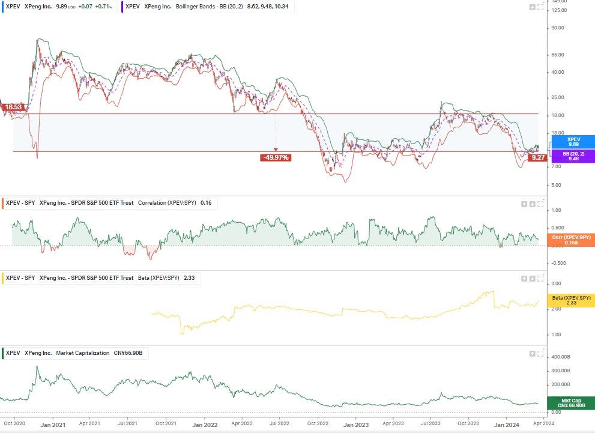Screen dimensions: 595x433
Task: Click the Apr 2022 date axis label
Action: [x=242, y=423]
